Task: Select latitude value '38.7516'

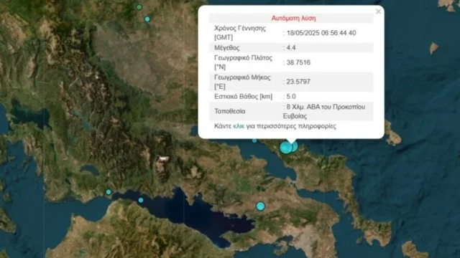Action: 298,62
